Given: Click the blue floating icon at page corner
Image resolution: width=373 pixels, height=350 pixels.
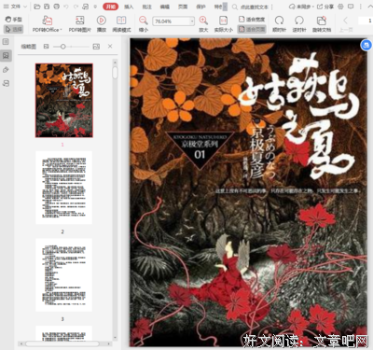Looking at the screenshot, I should click(366, 45).
